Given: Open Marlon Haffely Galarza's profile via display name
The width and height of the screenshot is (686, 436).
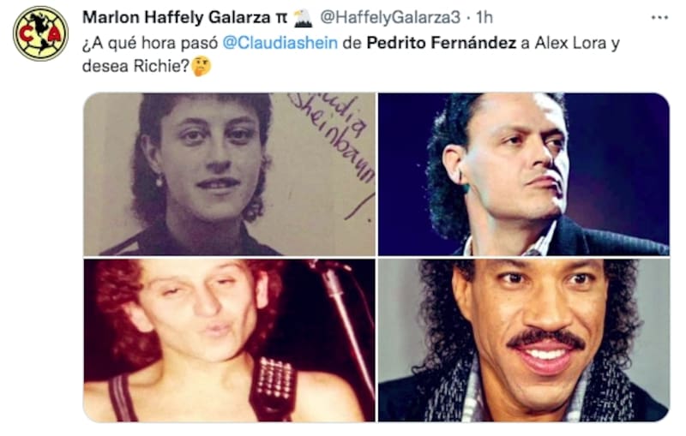Looking at the screenshot, I should (x=177, y=17).
